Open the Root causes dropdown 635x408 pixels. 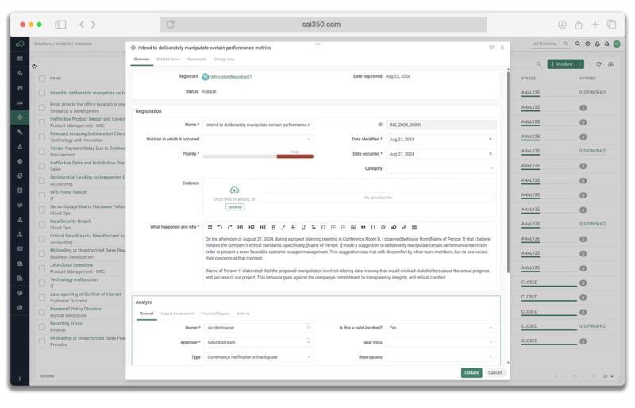click(441, 357)
